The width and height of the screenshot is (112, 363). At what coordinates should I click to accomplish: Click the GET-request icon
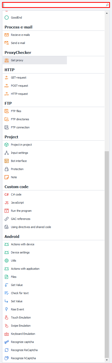pos(7,78)
